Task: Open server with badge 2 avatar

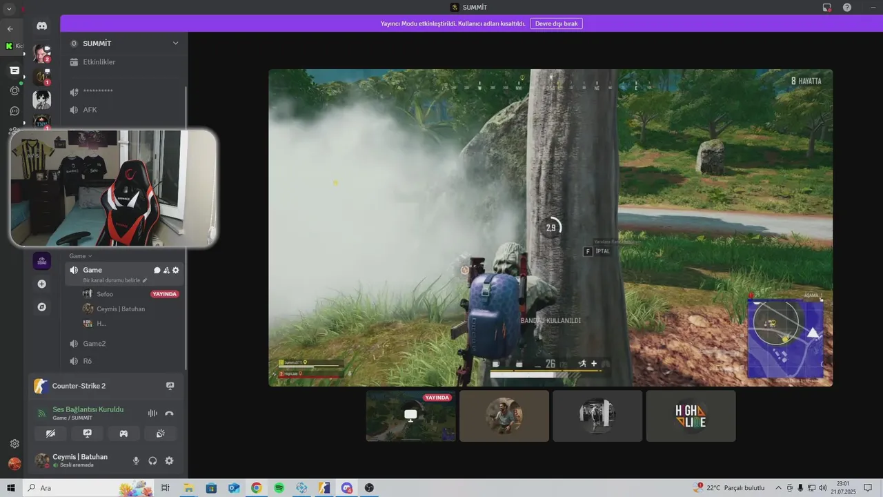Action: [41, 53]
